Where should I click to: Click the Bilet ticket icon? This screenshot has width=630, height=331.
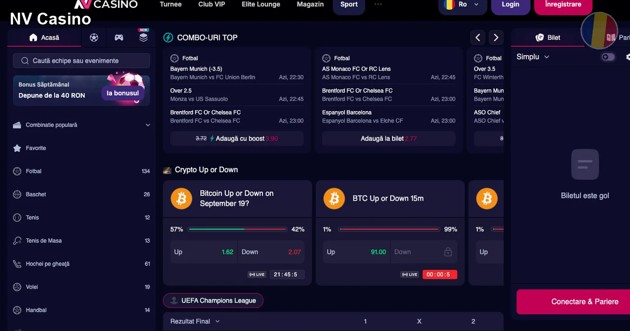(x=540, y=38)
